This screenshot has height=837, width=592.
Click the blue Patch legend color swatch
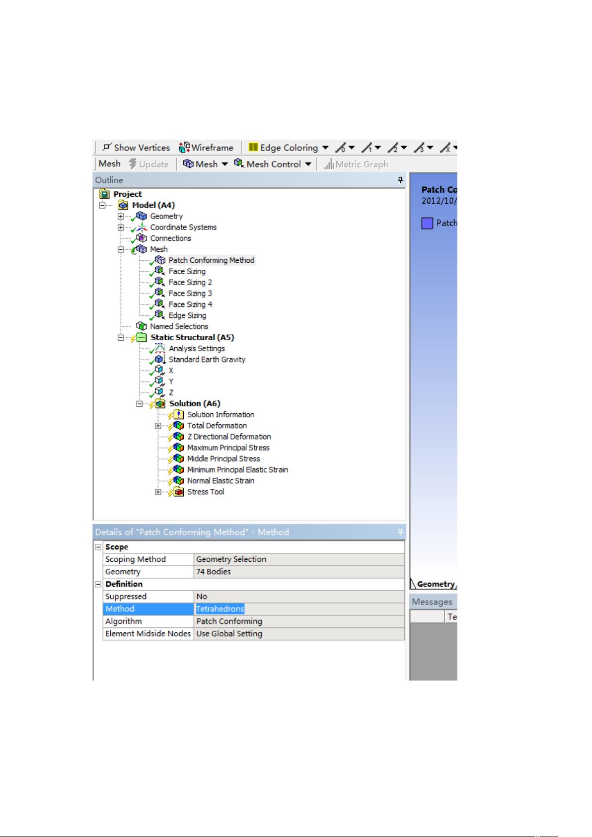(427, 224)
